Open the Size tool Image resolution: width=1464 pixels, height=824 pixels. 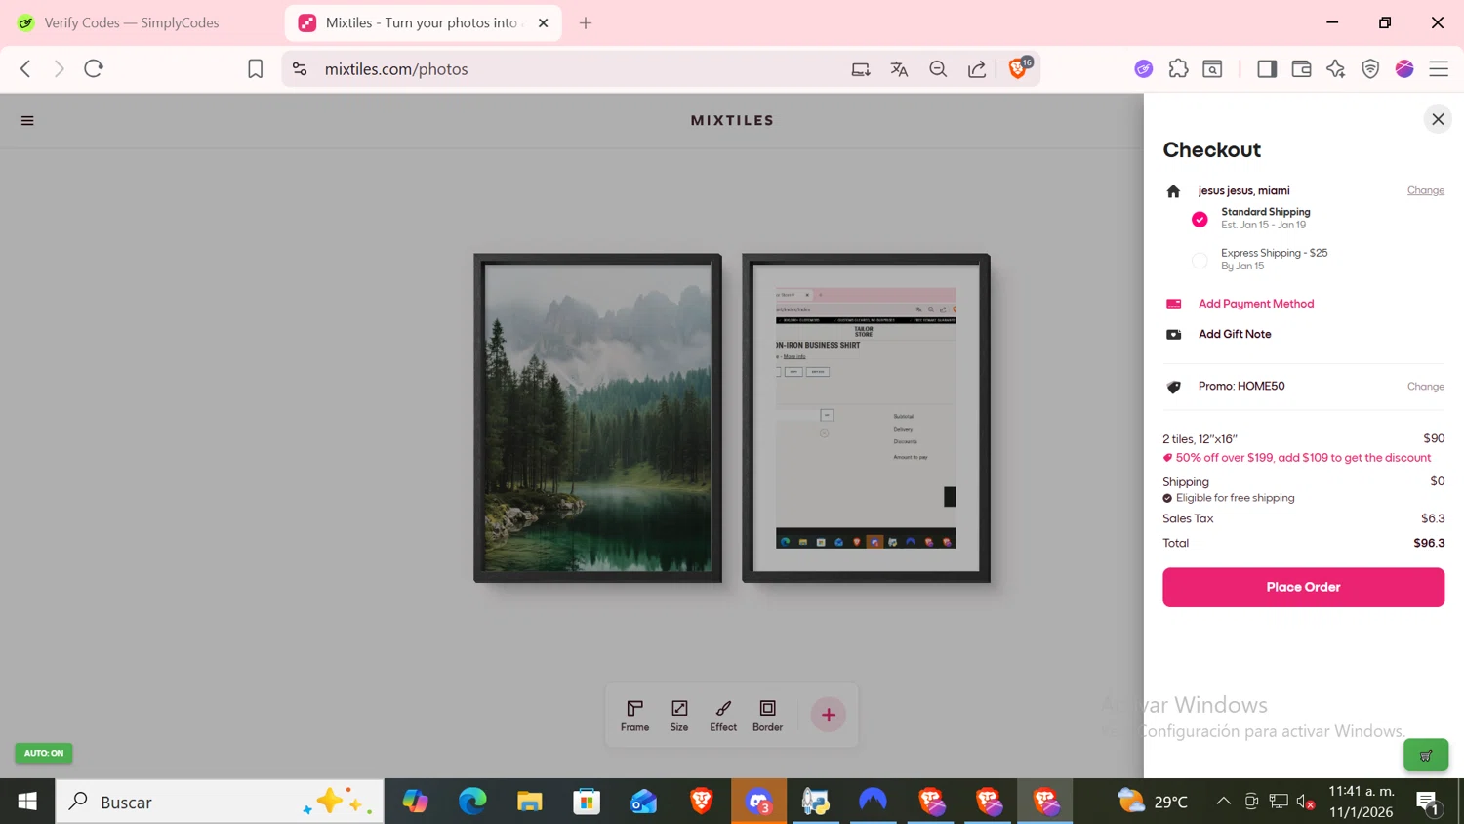[679, 715]
